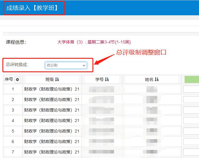Click the score input field in row 4
Image resolution: width=199 pixels, height=158 pixels.
tap(191, 121)
